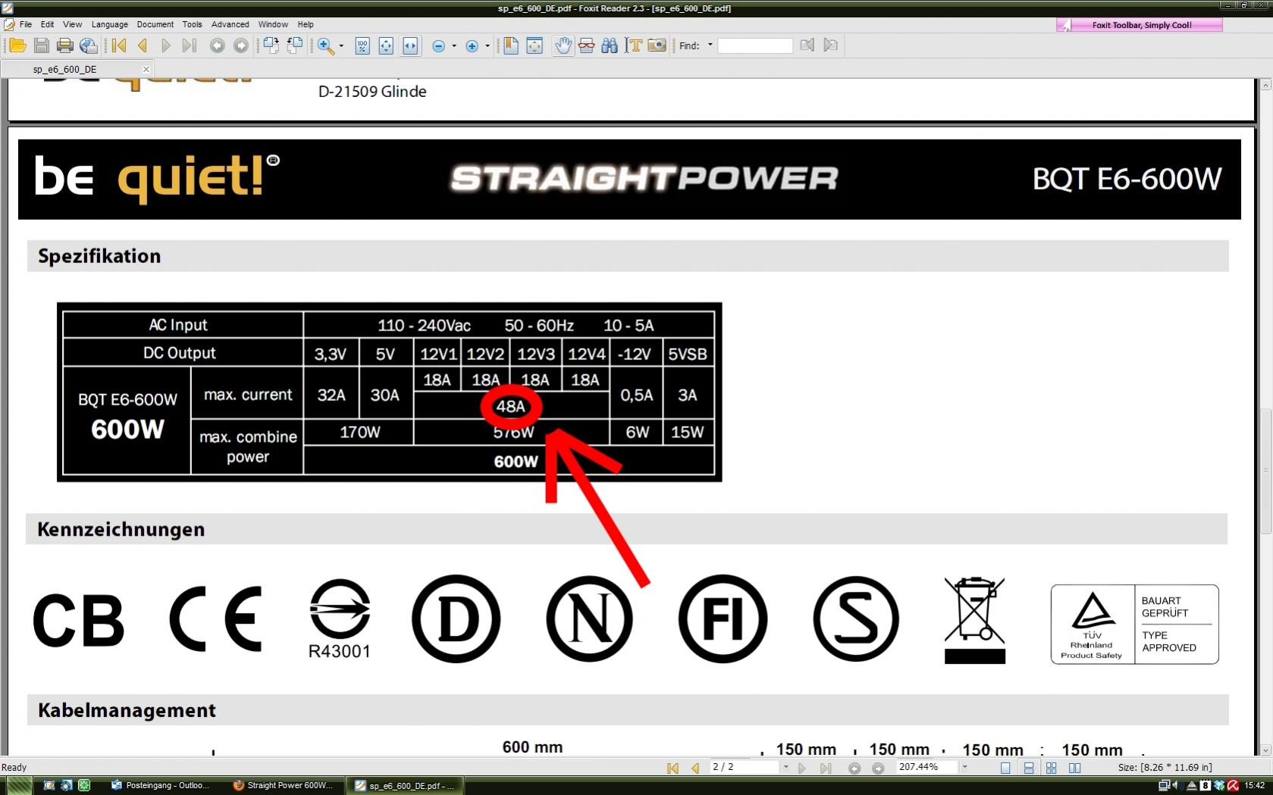
Task: Open the Zoom tool dropdown arrow
Action: [x=341, y=46]
